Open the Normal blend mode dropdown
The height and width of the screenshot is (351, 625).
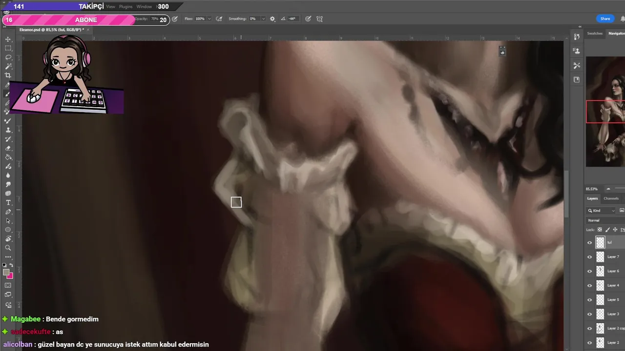tap(605, 220)
